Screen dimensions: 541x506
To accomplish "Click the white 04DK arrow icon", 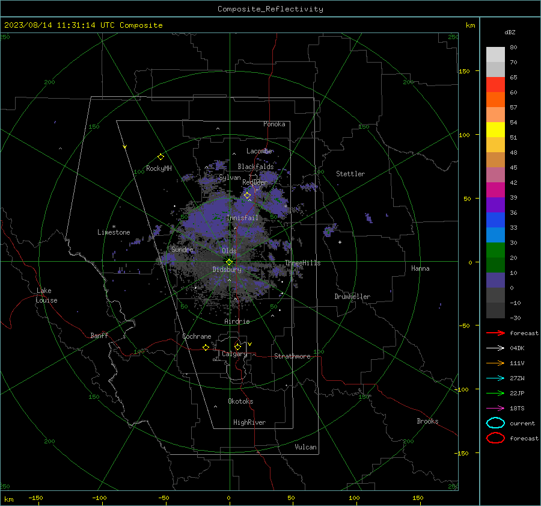I will (x=495, y=348).
